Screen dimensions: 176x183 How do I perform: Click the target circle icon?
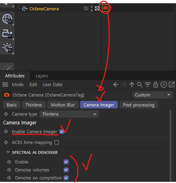(164, 85)
